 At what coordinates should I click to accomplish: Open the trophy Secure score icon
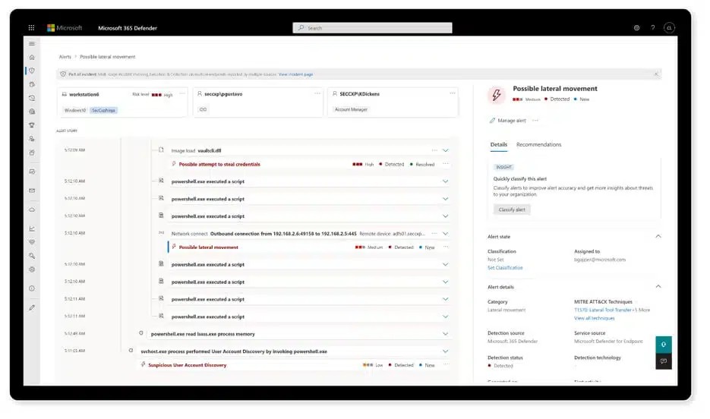(32, 125)
